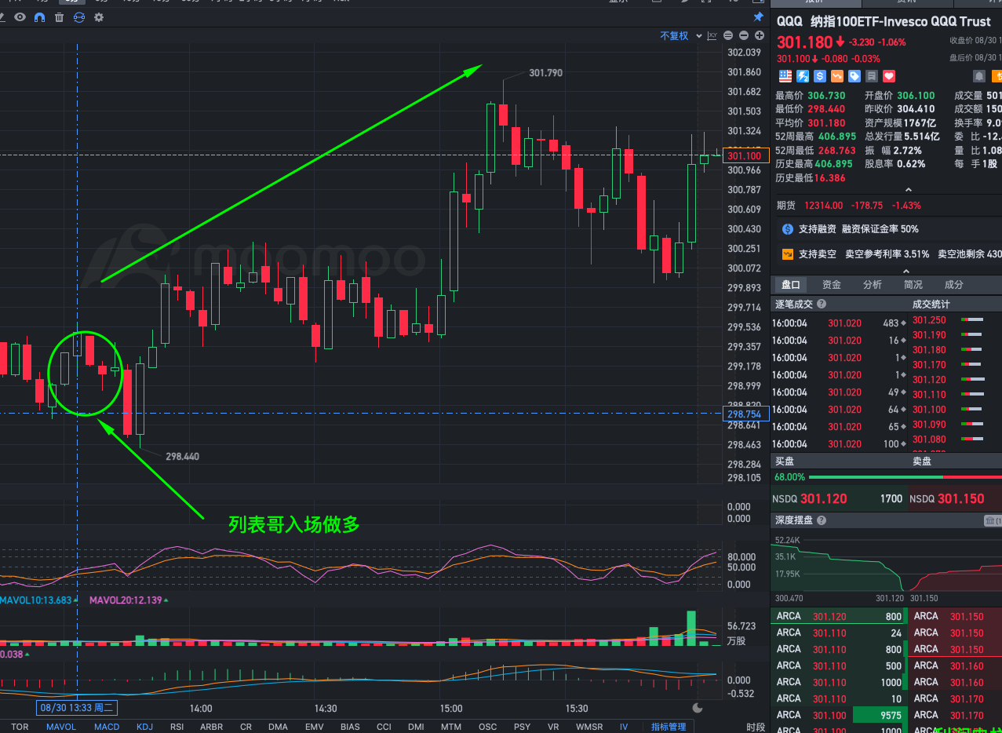Enable the BIAS indicator

[x=350, y=727]
